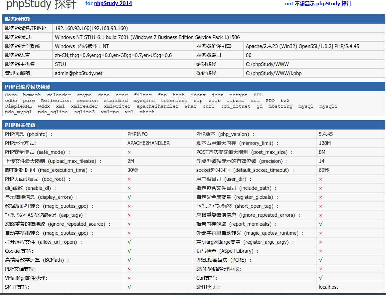This screenshot has width=386, height=295.
Task: Click the red cross for safe_mode
Action: (x=129, y=152)
